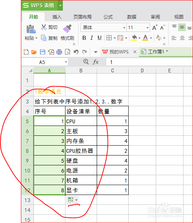193x223 pixels.
Task: Select column B header
Action: point(81,71)
